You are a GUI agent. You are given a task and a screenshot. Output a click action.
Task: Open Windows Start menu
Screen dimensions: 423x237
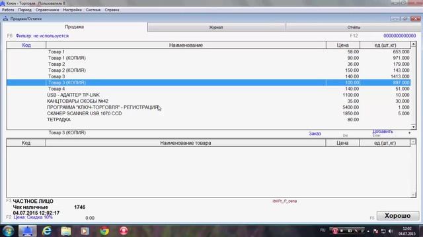(x=8, y=231)
